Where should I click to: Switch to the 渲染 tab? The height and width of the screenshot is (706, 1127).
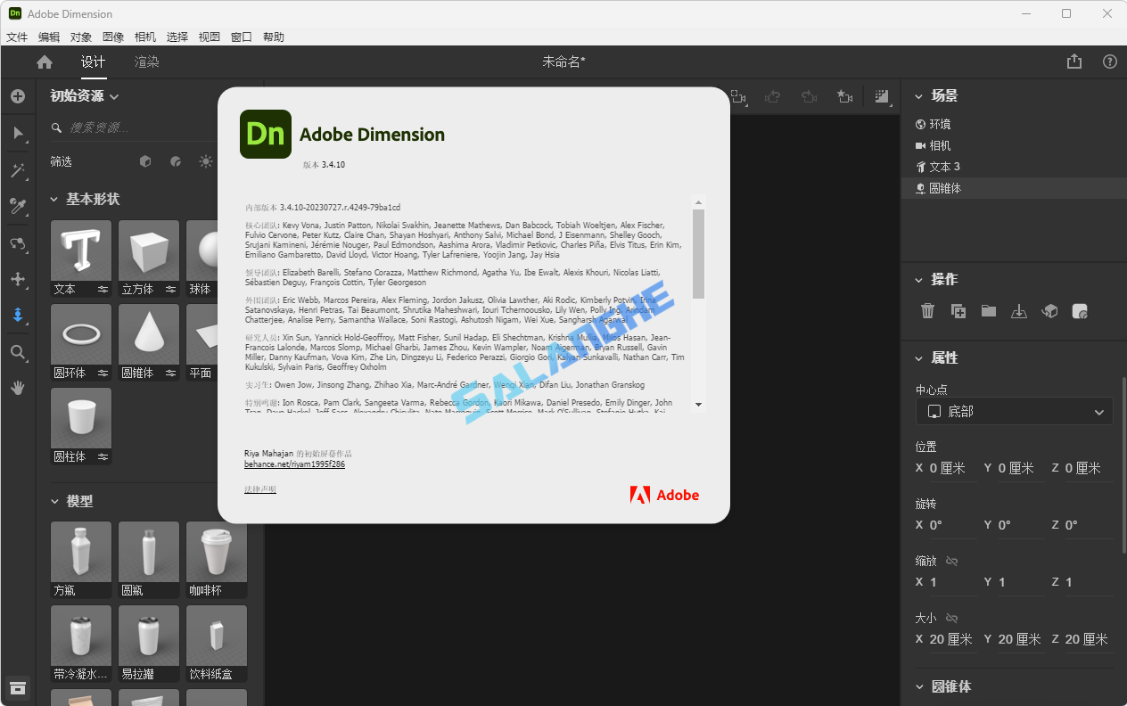pyautogui.click(x=147, y=62)
